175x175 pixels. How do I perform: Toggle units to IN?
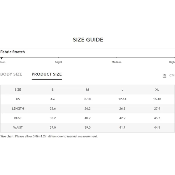pos(164,76)
